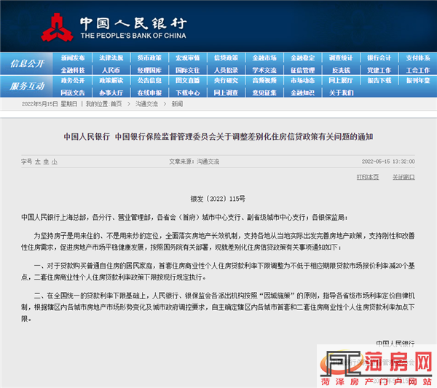This screenshot has width=437, height=388.
Task: Open 网上展厅 page
Action: tap(341, 81)
